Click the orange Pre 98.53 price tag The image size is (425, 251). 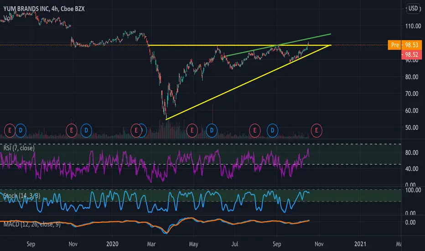[x=405, y=45]
